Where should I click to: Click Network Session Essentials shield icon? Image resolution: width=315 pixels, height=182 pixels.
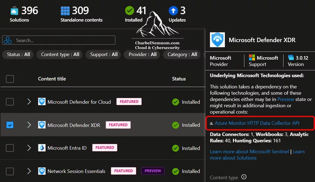[42, 171]
